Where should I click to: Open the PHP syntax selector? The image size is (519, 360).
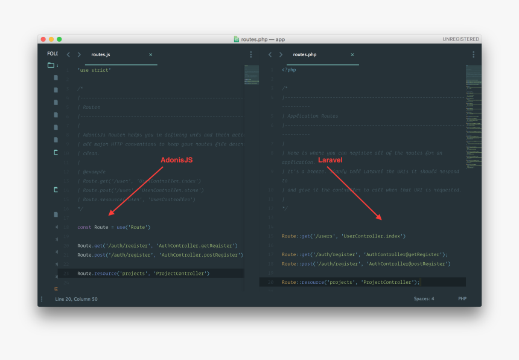(462, 298)
